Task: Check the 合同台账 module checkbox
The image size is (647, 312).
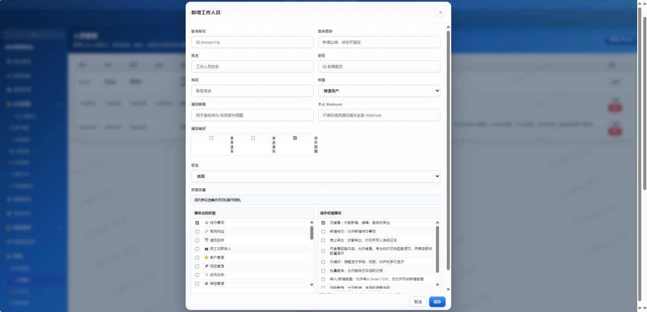Action: (x=197, y=275)
